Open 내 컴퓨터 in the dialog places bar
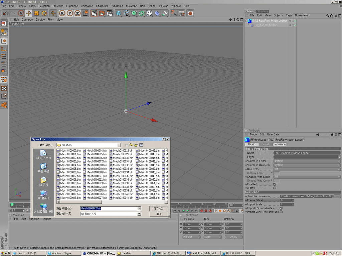Image resolution: width=342 pixels, height=256 pixels. coord(44,195)
